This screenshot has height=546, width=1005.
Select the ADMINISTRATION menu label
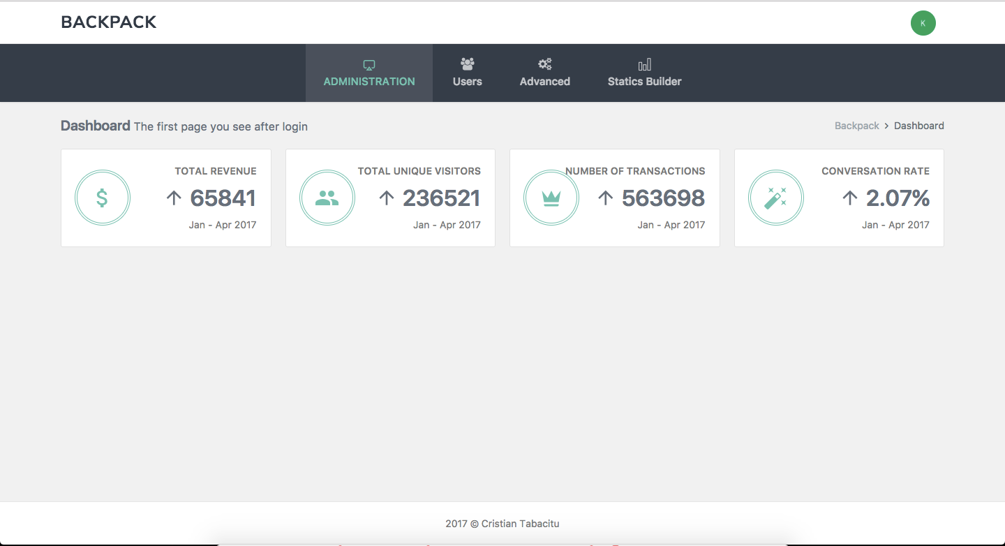[369, 82]
